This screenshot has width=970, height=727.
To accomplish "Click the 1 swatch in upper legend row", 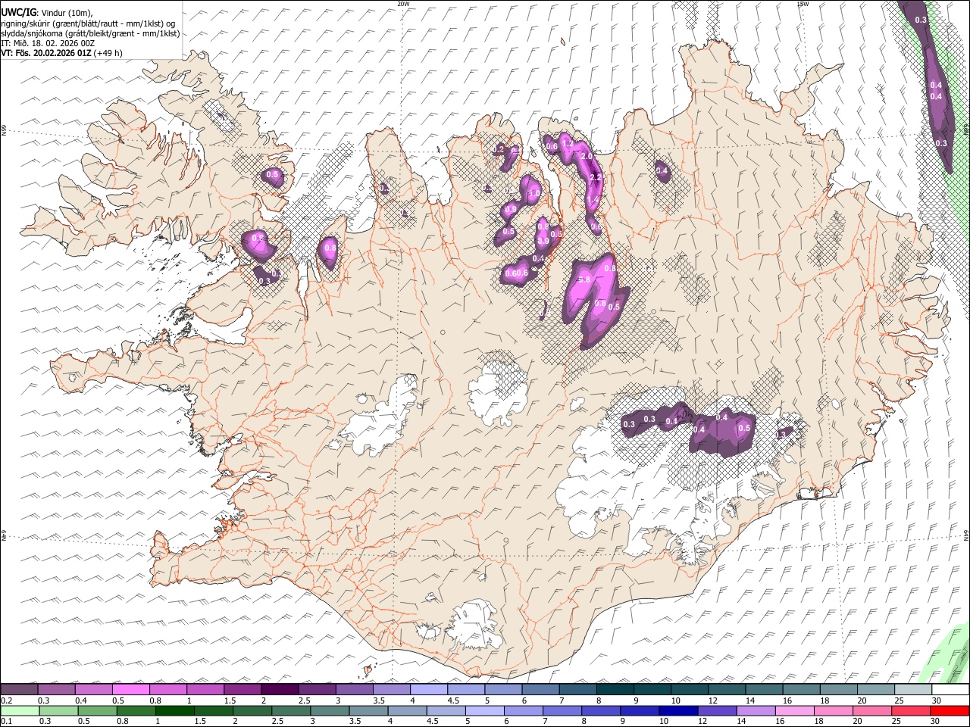I will pos(205,690).
